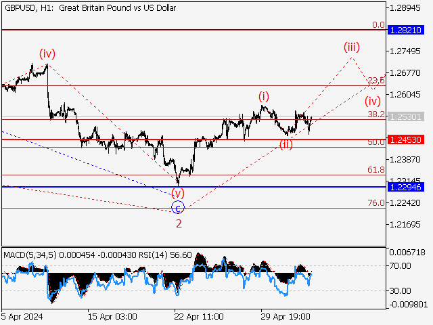Click the RSI 30.00 level label

pyautogui.click(x=400, y=290)
